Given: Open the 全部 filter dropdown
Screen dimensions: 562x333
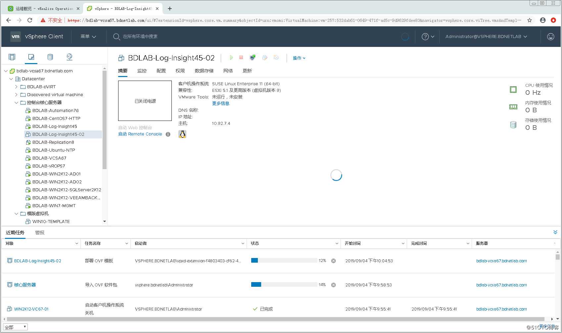Looking at the screenshot, I should [x=16, y=327].
